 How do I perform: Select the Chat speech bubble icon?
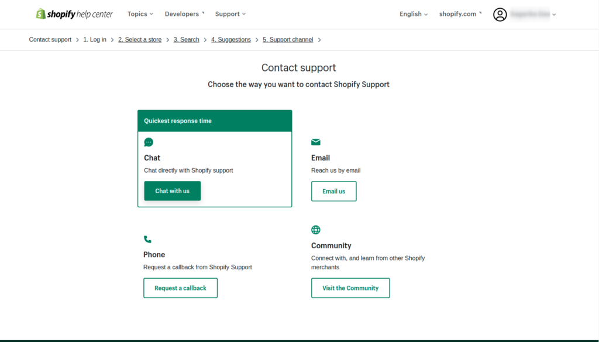[148, 142]
